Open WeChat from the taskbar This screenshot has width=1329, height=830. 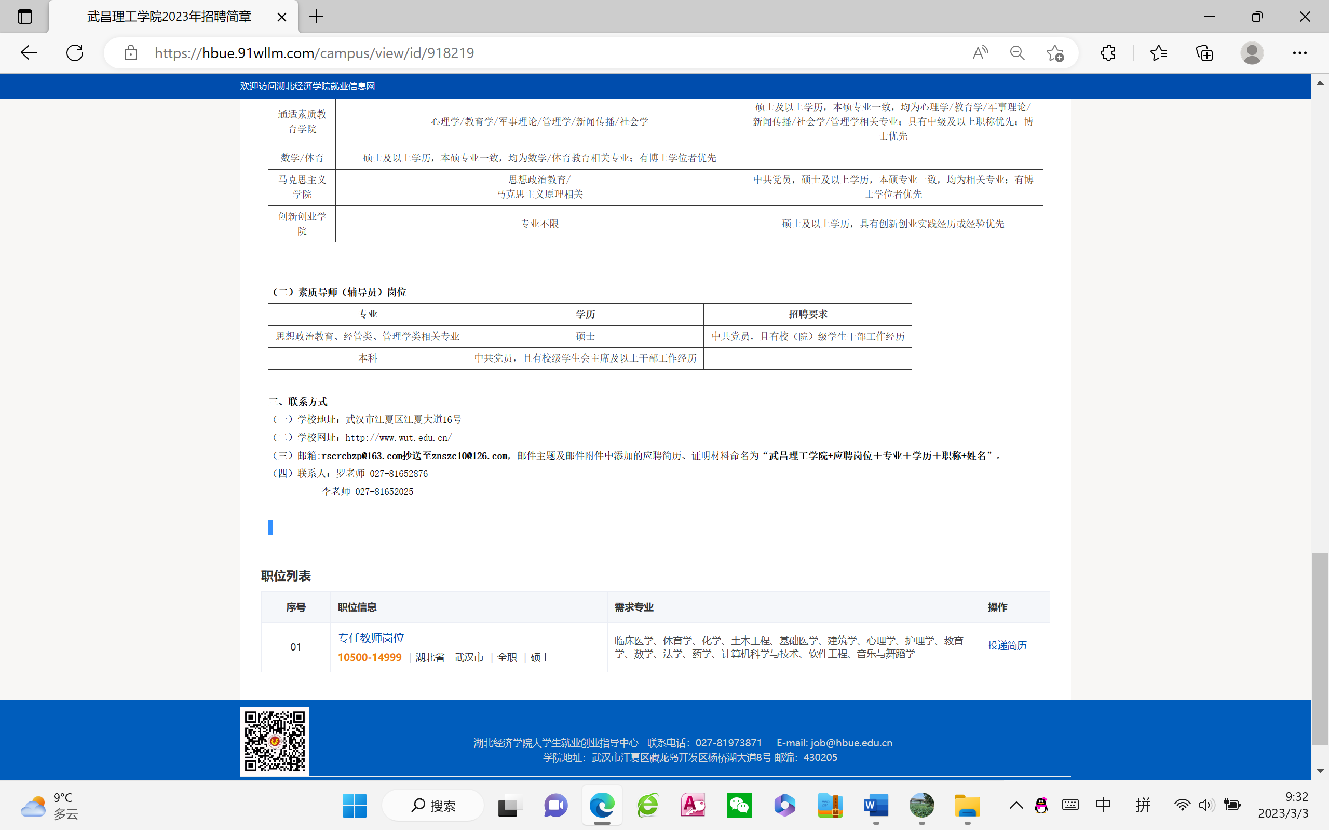coord(739,805)
